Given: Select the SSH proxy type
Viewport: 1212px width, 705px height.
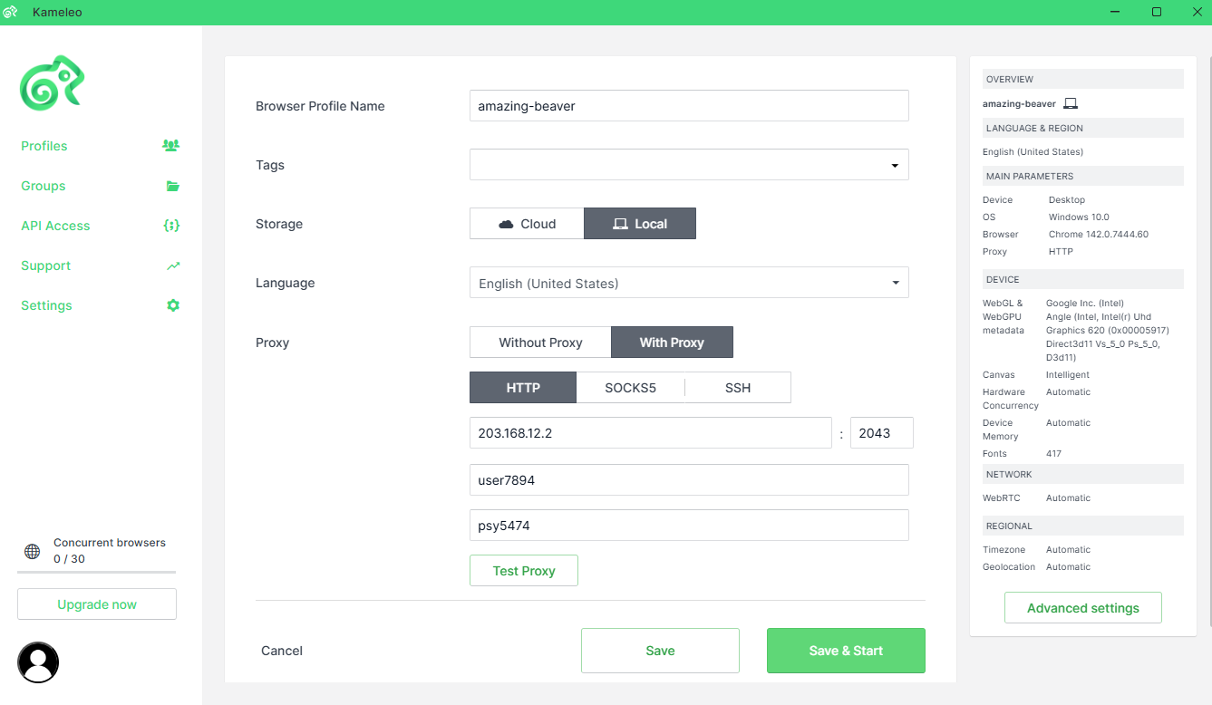Looking at the screenshot, I should tap(738, 388).
